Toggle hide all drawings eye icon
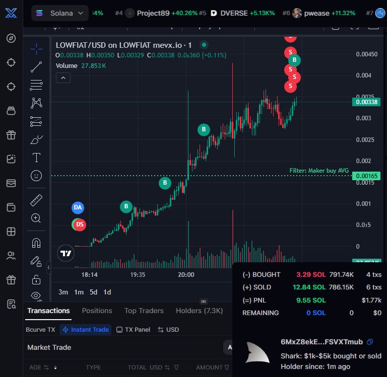Image resolution: width=387 pixels, height=377 pixels. pos(36,295)
